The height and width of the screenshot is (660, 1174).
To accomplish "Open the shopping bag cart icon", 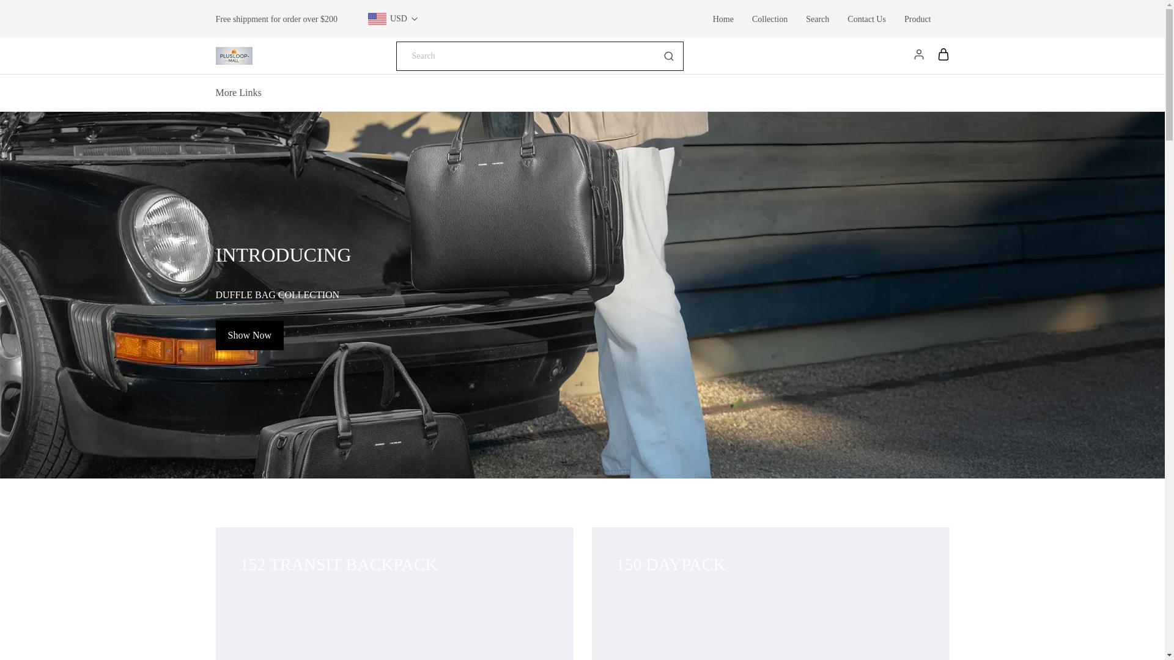I will (x=943, y=54).
